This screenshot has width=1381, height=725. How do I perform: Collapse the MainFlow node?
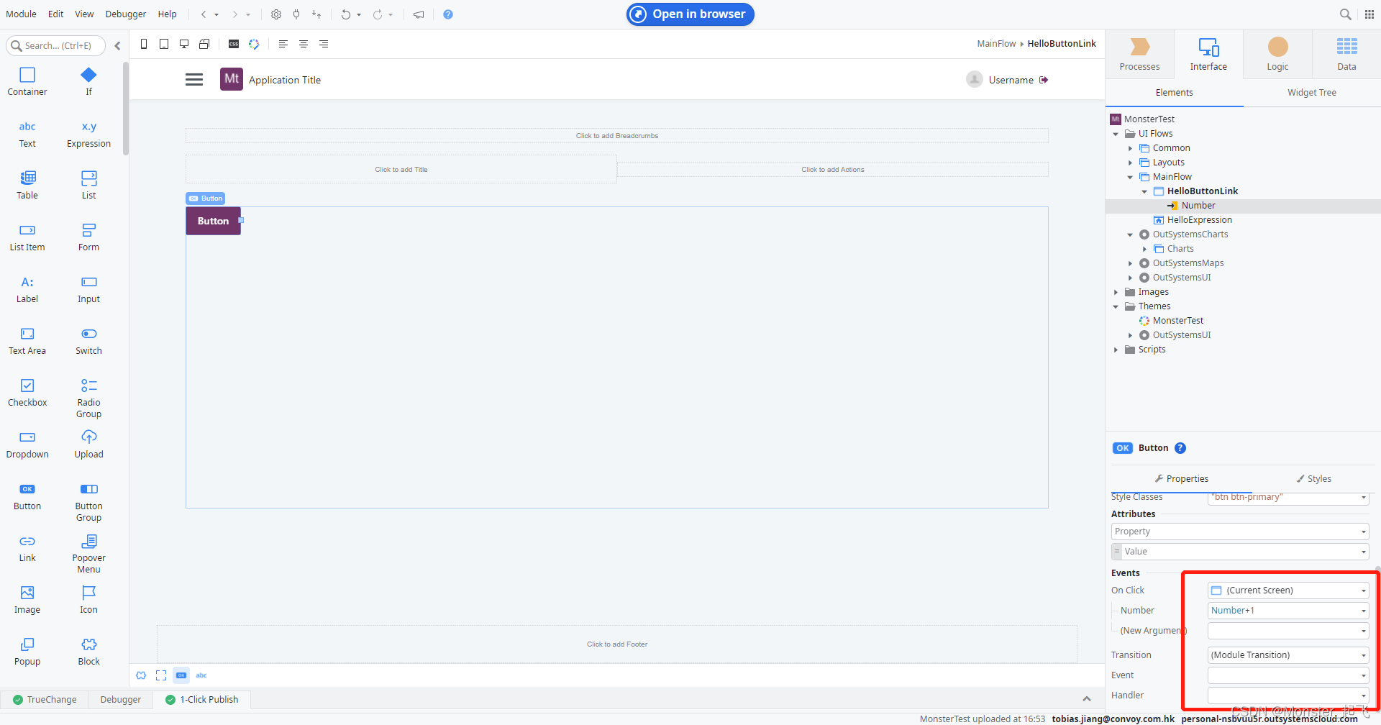click(1131, 177)
